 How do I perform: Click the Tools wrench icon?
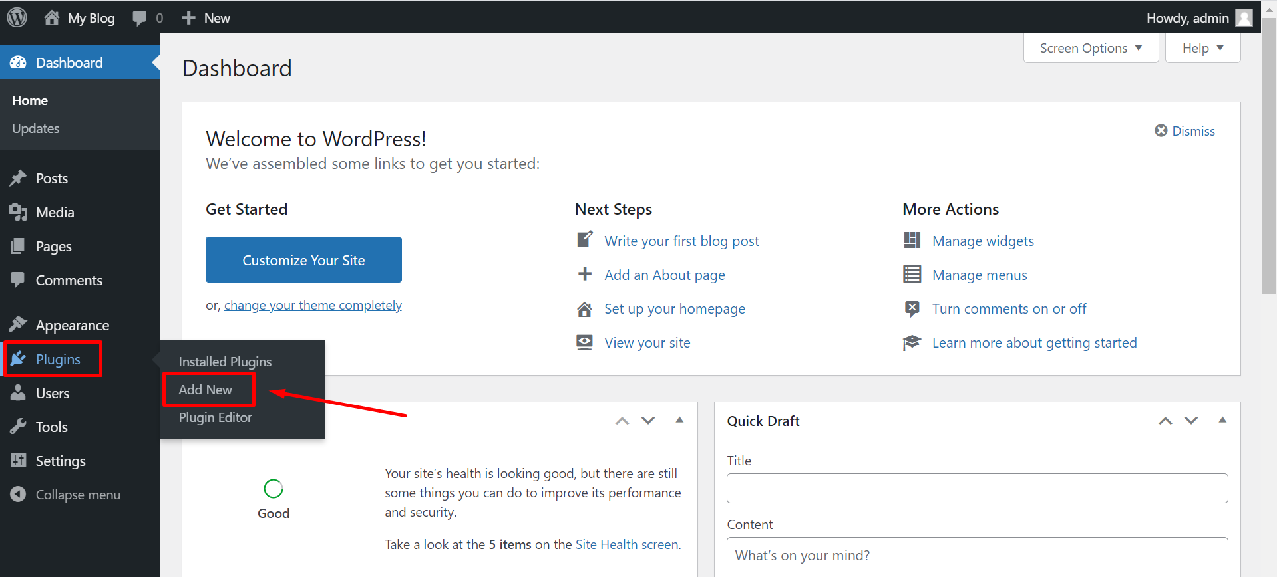click(18, 427)
